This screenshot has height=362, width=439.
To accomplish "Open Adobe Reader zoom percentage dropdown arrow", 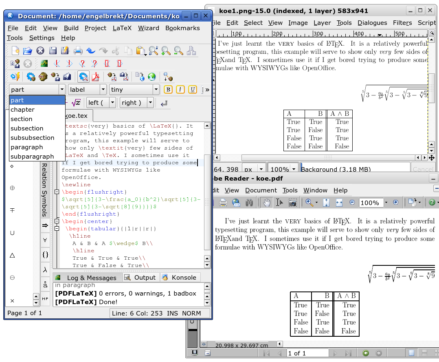I will [386, 202].
